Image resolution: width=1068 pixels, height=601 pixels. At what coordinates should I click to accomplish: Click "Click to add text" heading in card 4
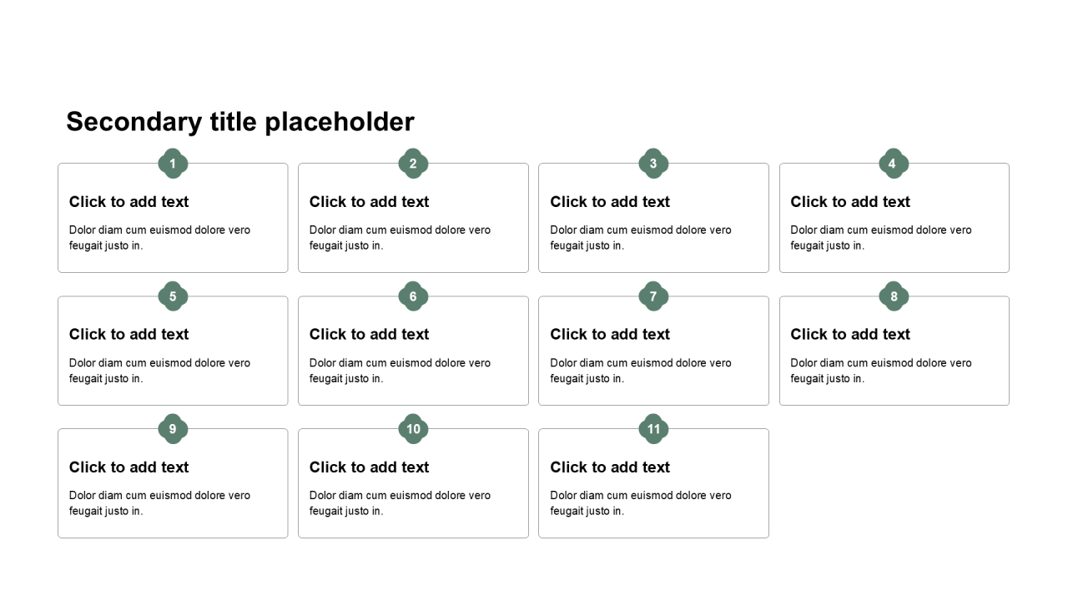pos(850,202)
